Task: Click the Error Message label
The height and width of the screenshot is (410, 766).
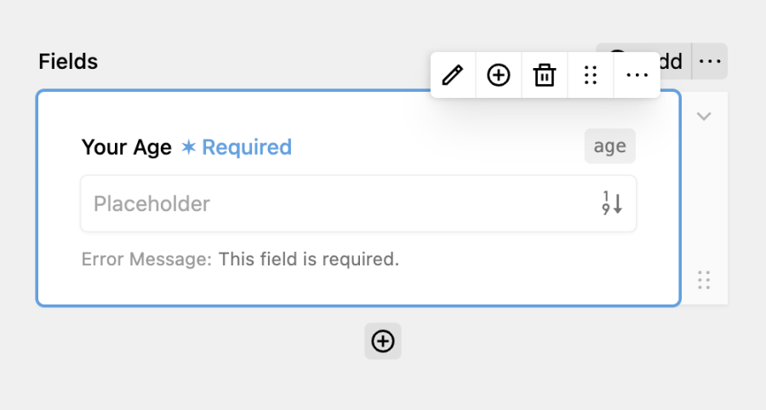Action: [146, 259]
